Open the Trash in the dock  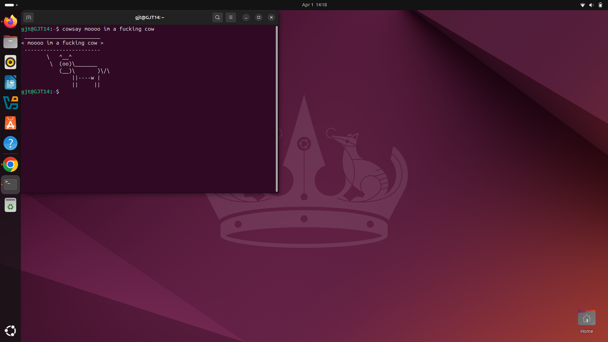10,205
